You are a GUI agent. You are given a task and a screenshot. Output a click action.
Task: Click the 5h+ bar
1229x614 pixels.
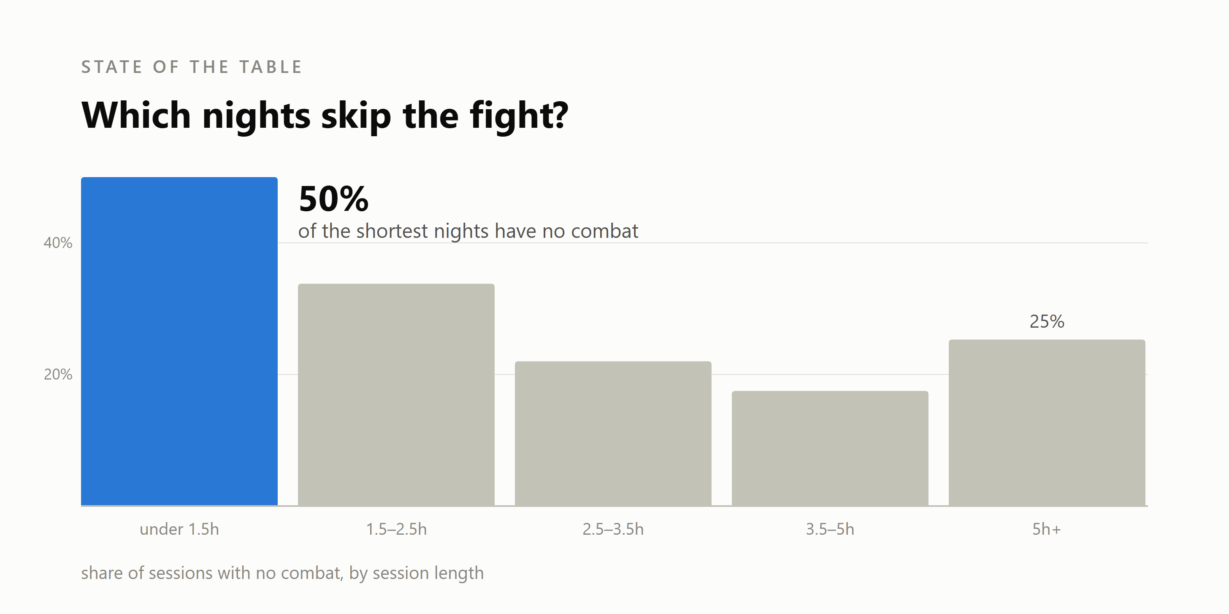click(x=1047, y=423)
